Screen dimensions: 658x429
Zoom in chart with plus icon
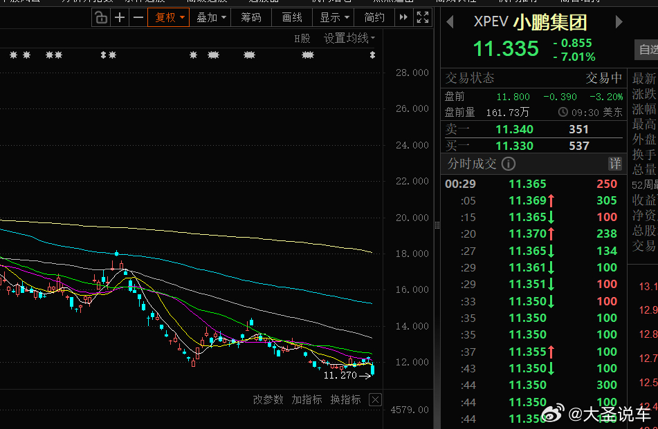click(x=120, y=17)
